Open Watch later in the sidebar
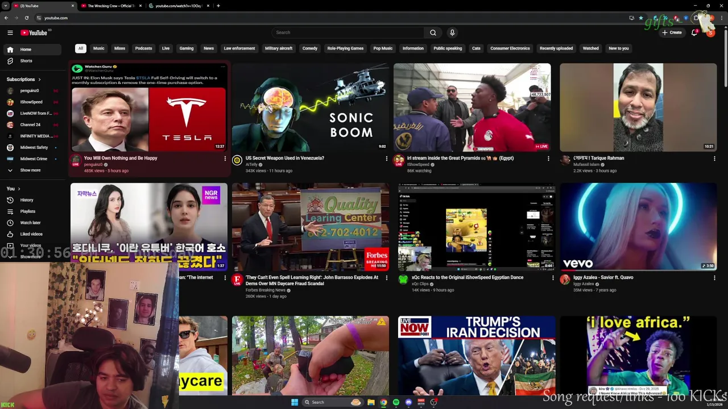Screen dimensions: 728x409 click(x=31, y=223)
